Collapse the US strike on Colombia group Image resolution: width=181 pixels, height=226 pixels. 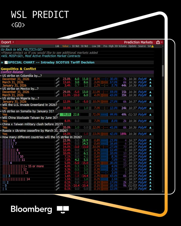(x=1, y=76)
